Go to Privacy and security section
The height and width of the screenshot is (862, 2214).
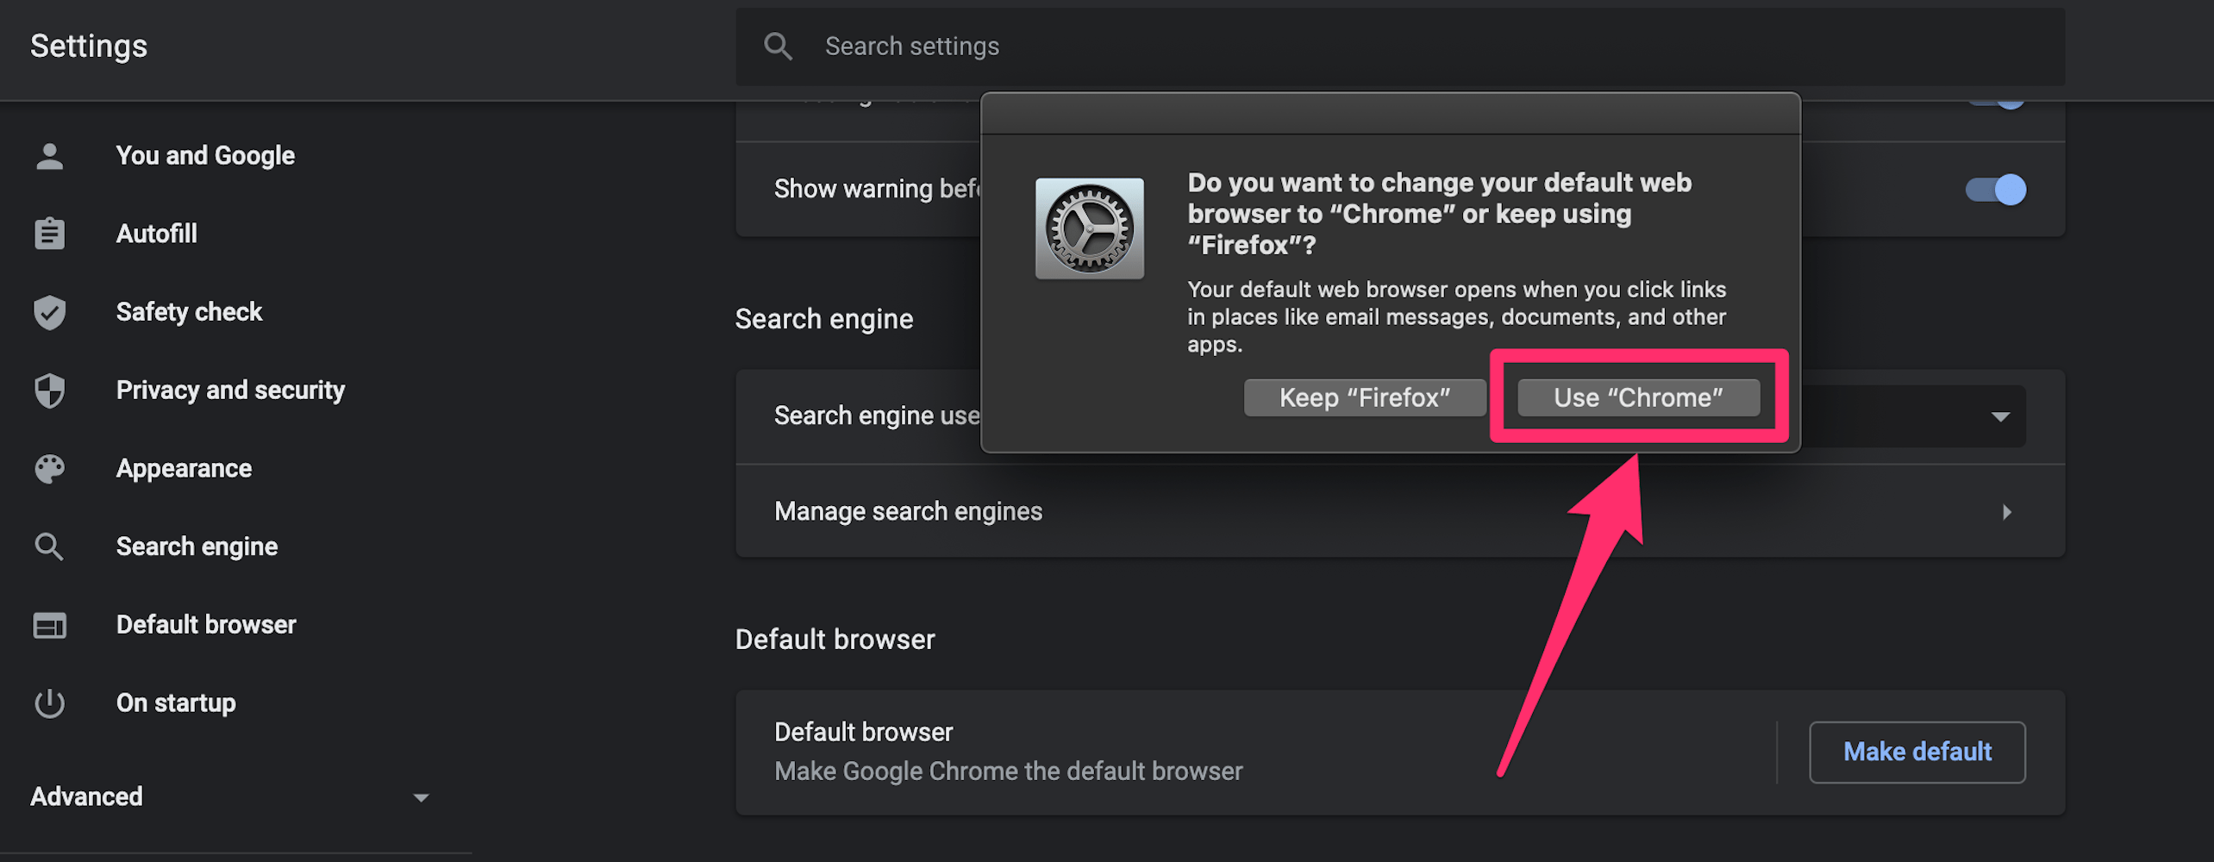click(230, 390)
